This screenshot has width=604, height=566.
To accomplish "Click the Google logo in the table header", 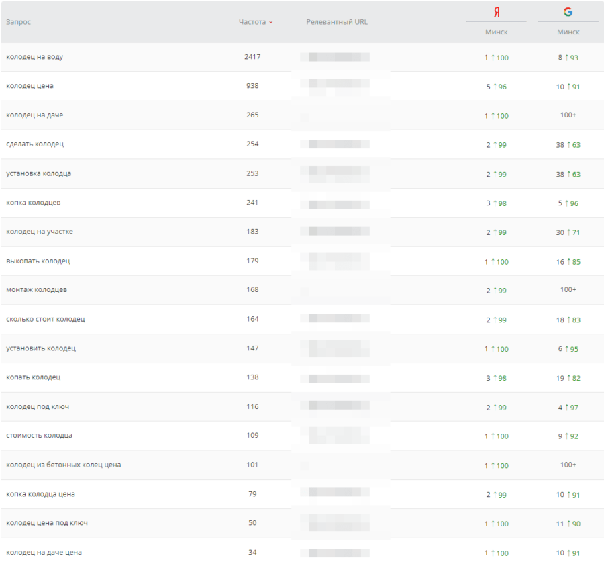I will [568, 12].
